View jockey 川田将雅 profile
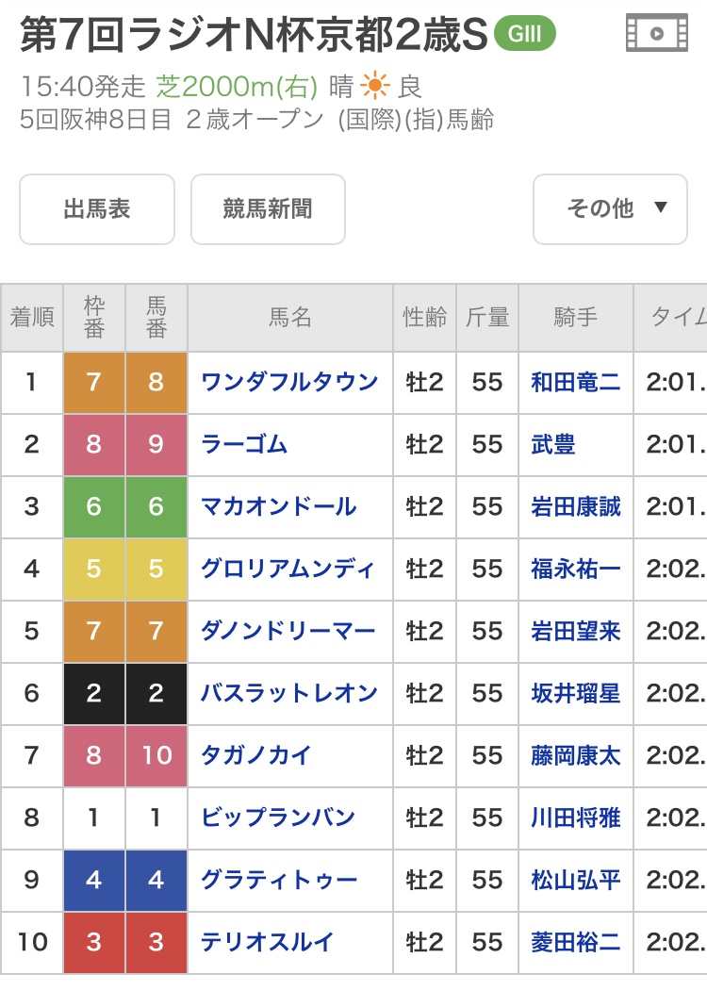Viewport: 707px width, 991px height. tap(576, 818)
